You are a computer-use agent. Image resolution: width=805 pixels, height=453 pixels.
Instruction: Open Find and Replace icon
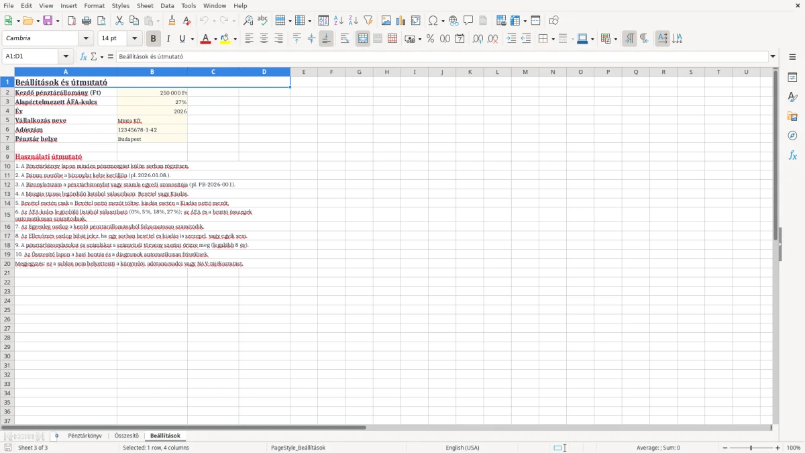pyautogui.click(x=248, y=21)
